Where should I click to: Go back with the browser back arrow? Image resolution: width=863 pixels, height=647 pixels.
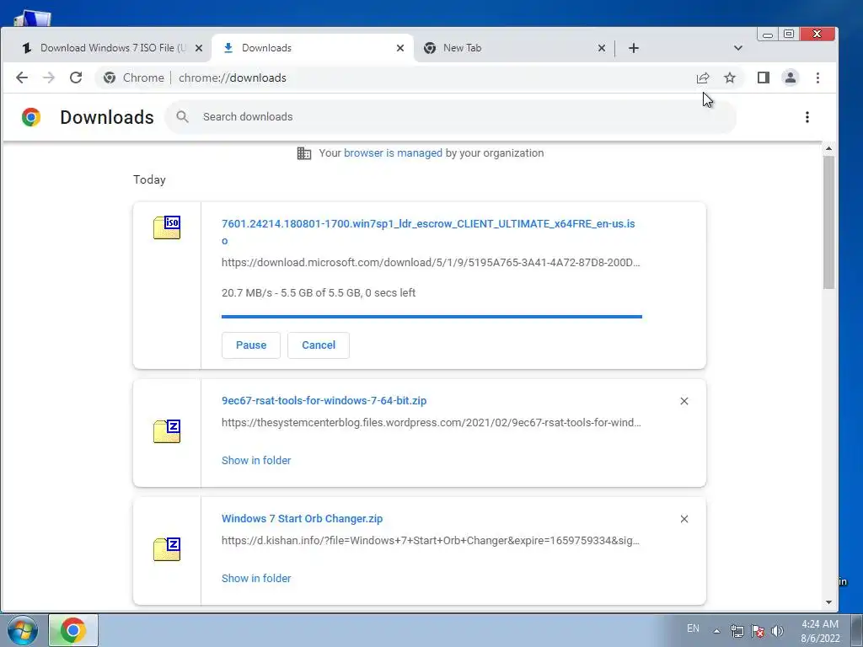coord(22,78)
